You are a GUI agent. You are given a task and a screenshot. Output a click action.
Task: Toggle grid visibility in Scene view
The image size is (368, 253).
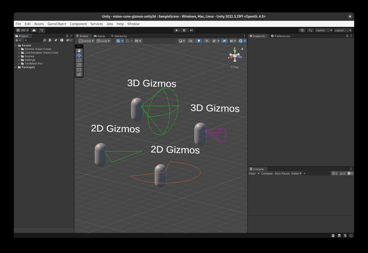118,41
